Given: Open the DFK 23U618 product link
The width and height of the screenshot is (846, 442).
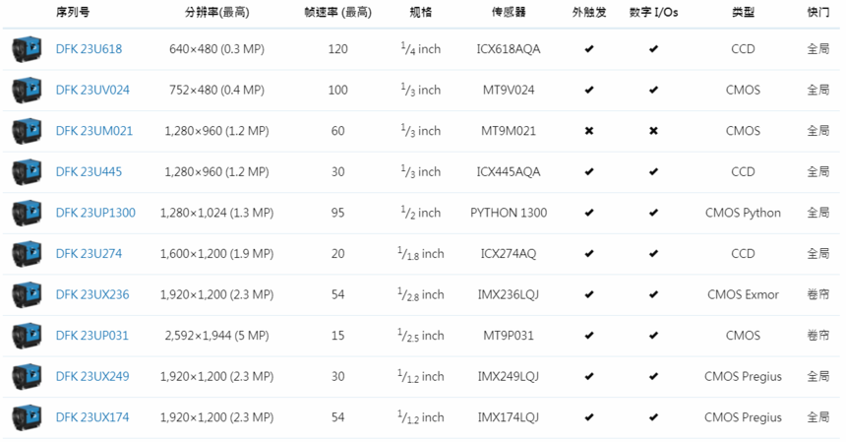Looking at the screenshot, I should click(89, 49).
